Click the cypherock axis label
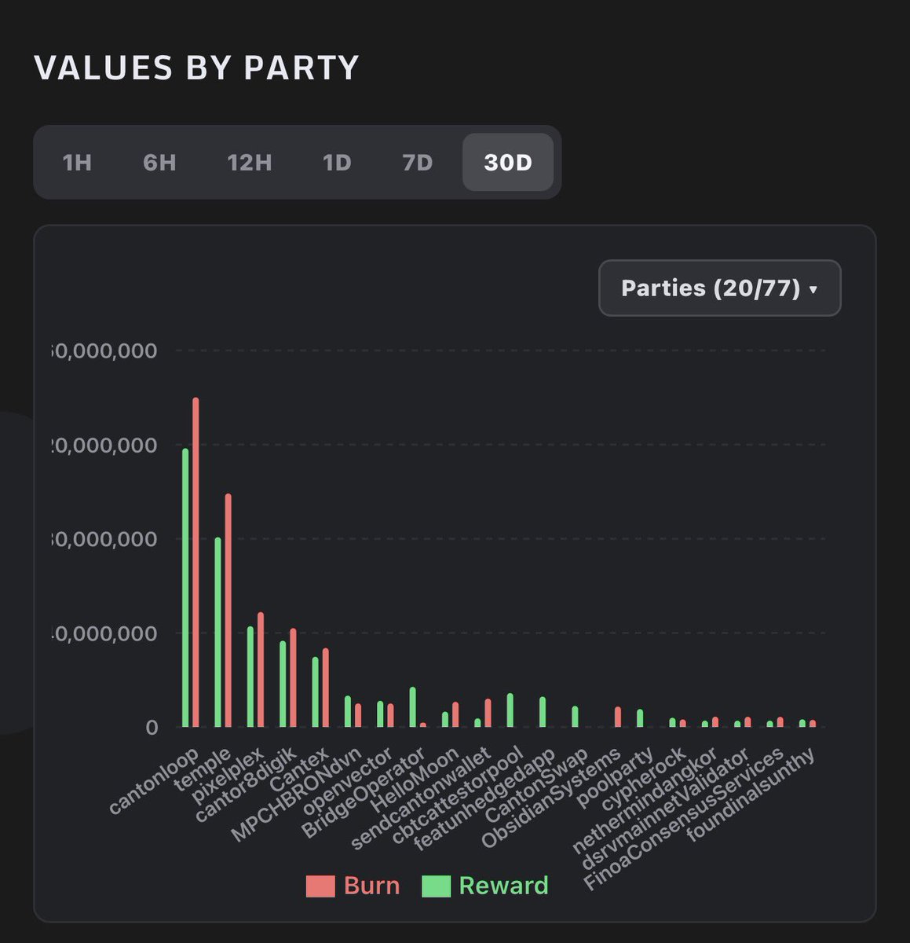The height and width of the screenshot is (943, 910). (x=644, y=780)
